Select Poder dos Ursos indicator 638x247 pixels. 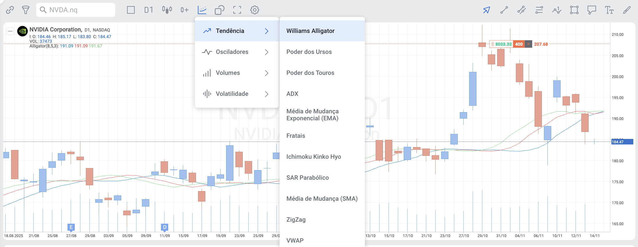click(x=322, y=52)
